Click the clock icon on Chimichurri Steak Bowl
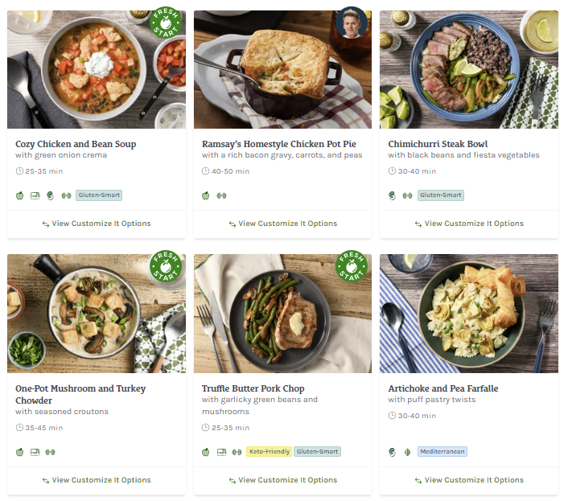Screen dimensions: 568x501 click(x=392, y=171)
